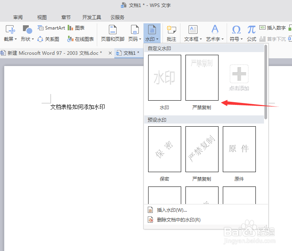Click the 水印 watermark ribbon icon
Viewport: 292px width, 251px height.
152,30
